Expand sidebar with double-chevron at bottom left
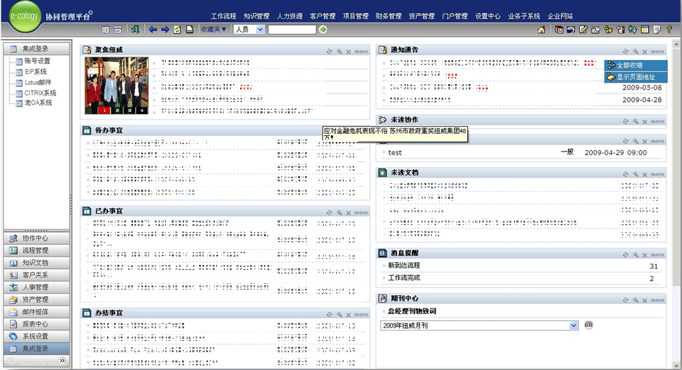This screenshot has height=370, width=682. [62, 360]
